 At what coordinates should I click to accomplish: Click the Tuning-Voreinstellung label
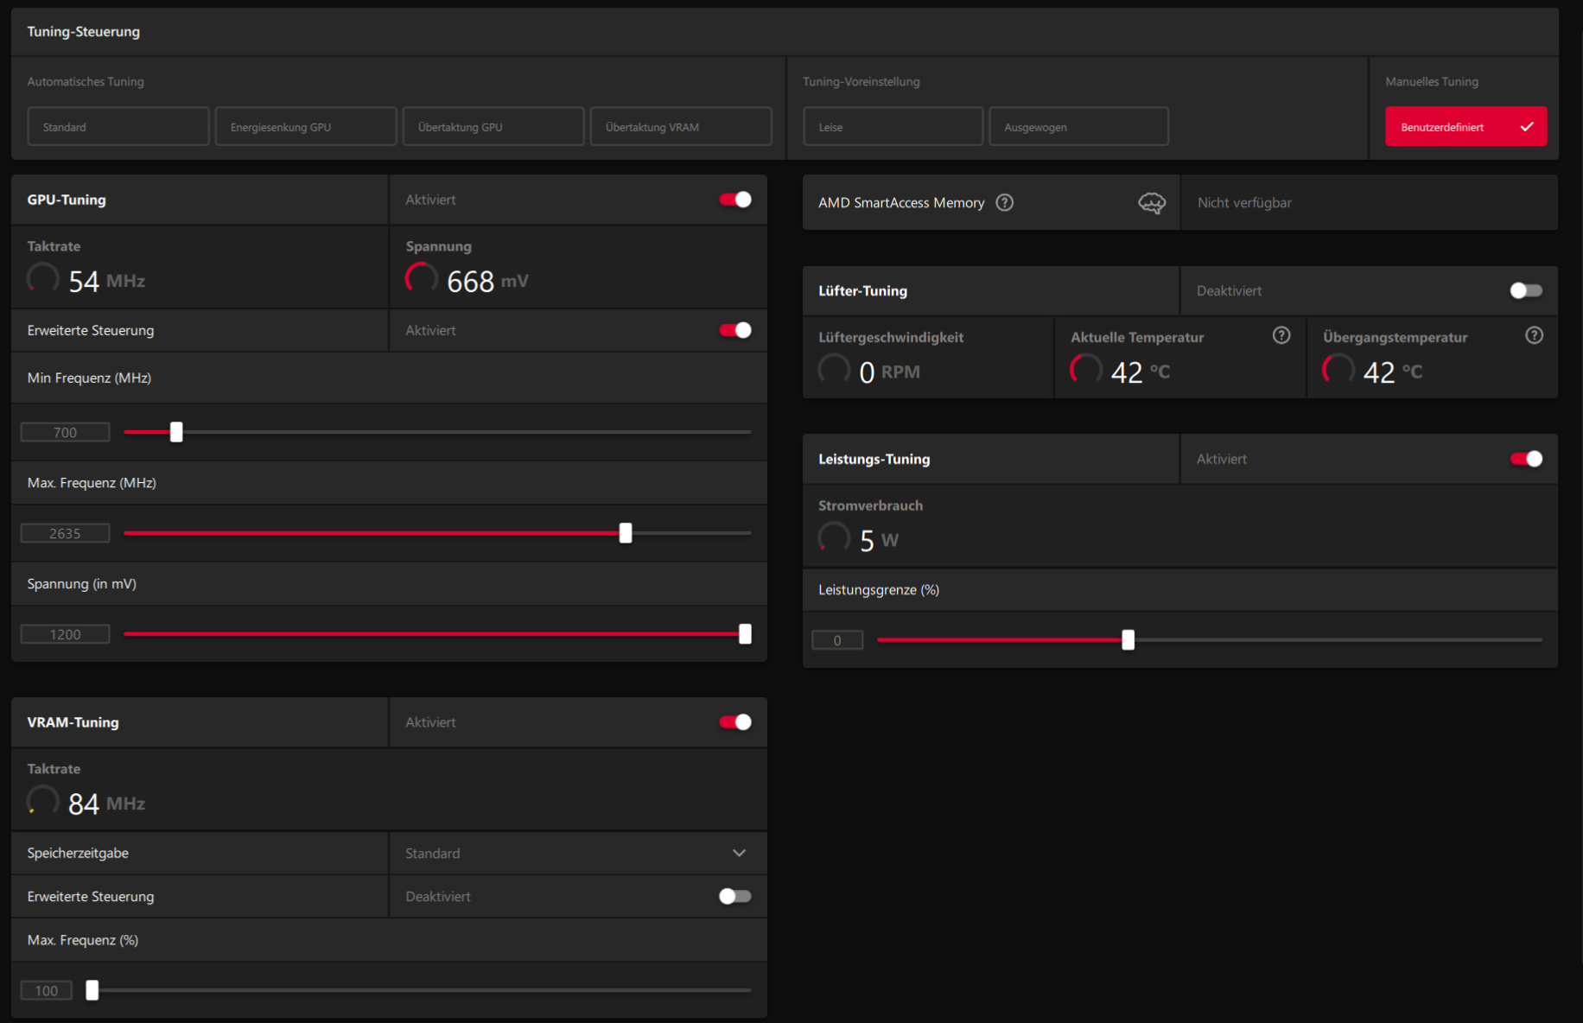point(861,81)
